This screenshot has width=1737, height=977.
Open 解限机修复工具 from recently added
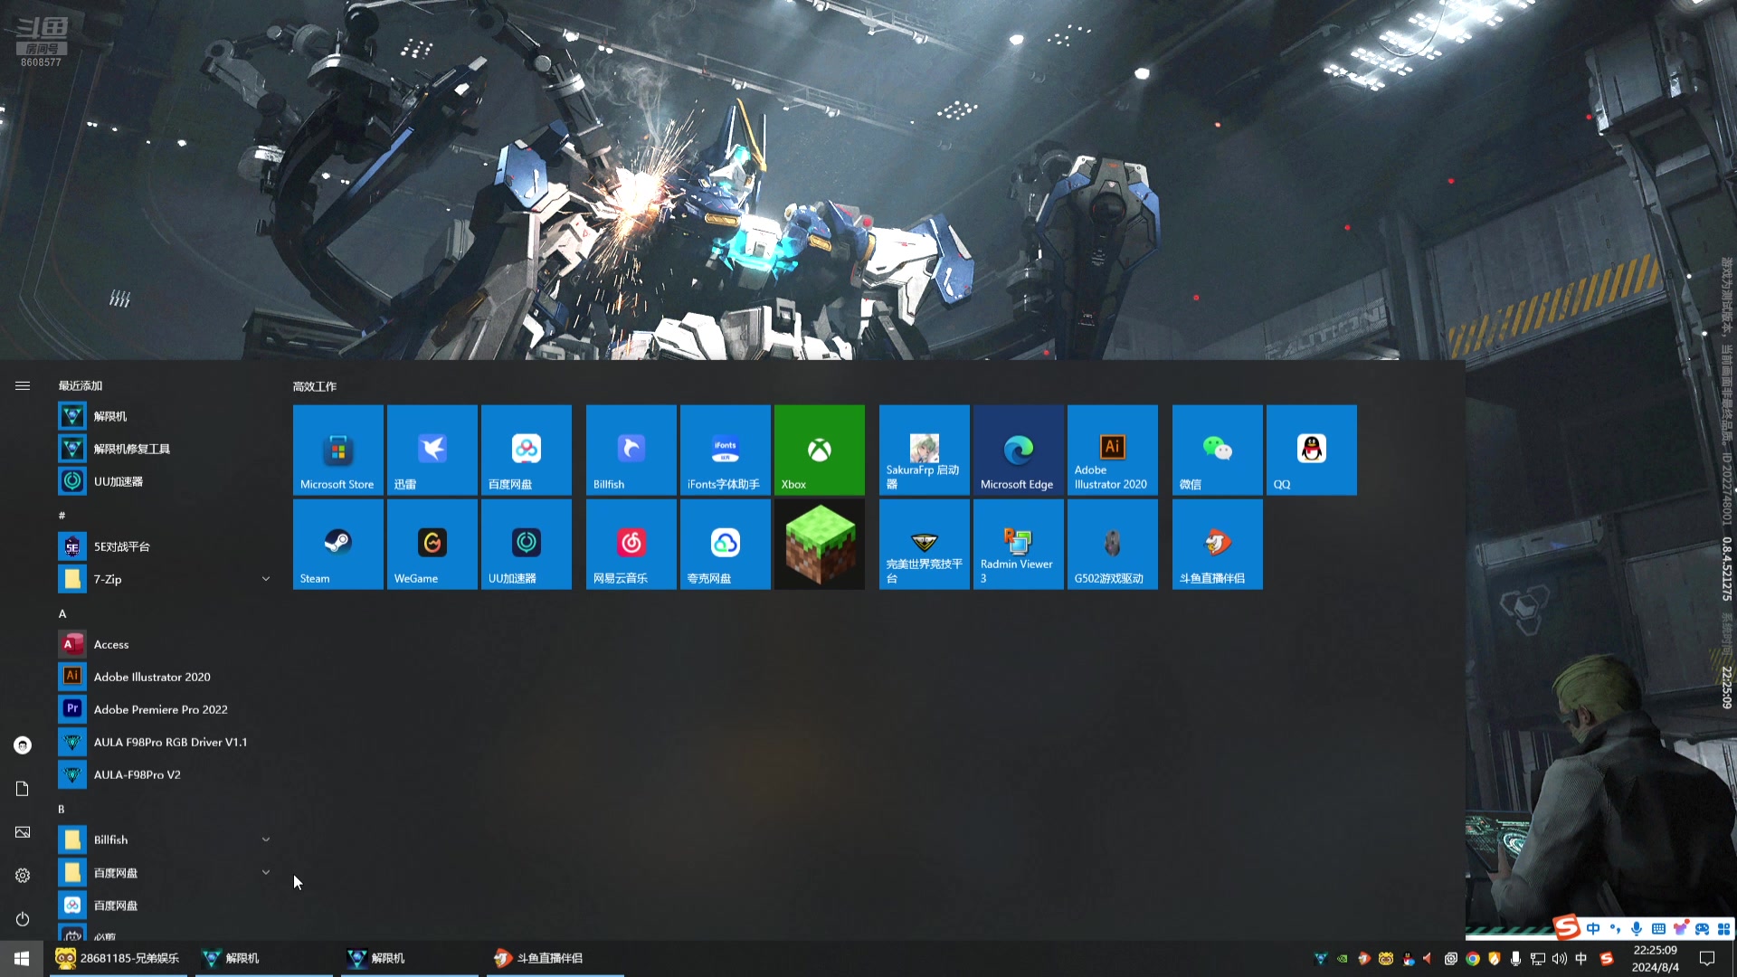[165, 449]
